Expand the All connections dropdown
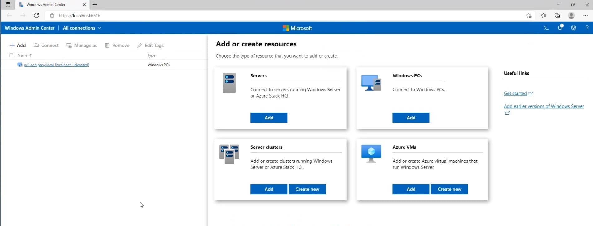 pyautogui.click(x=82, y=28)
